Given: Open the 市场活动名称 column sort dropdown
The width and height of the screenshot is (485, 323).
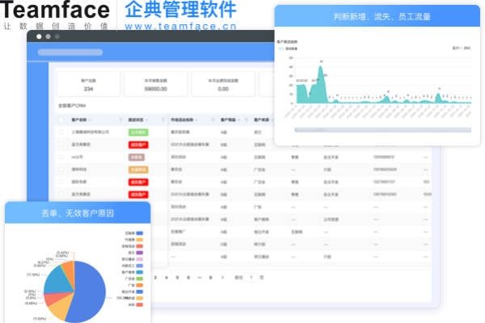Looking at the screenshot, I should pyautogui.click(x=196, y=120).
